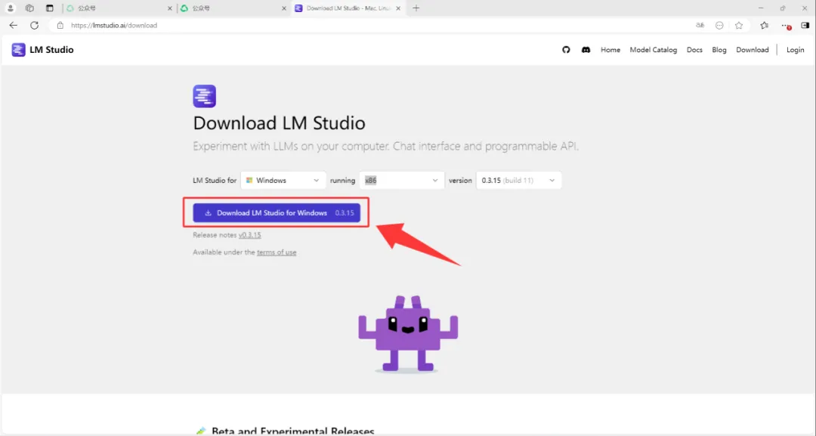This screenshot has width=816, height=436.
Task: Open Docs in site navigation
Action: point(694,50)
